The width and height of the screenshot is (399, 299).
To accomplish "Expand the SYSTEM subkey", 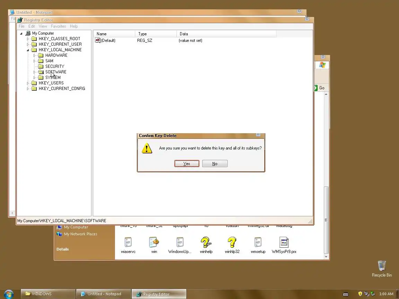I will (x=34, y=78).
